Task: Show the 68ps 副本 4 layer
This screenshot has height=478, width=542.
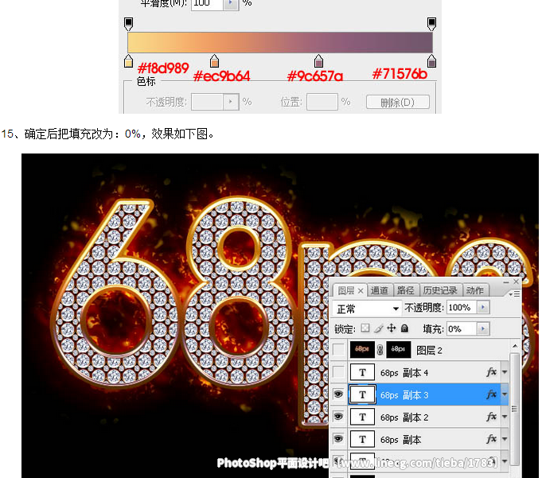Action: click(340, 372)
